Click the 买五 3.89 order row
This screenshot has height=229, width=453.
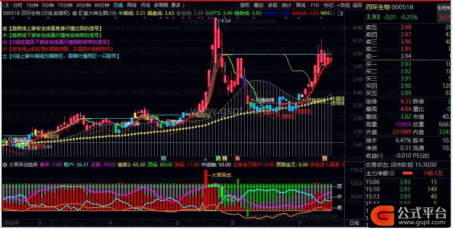(408, 93)
